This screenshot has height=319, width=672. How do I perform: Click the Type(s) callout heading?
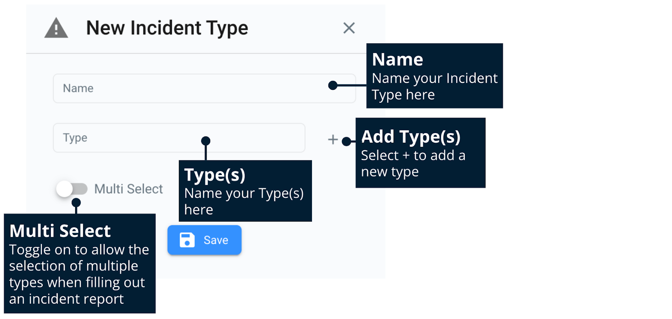pyautogui.click(x=215, y=175)
